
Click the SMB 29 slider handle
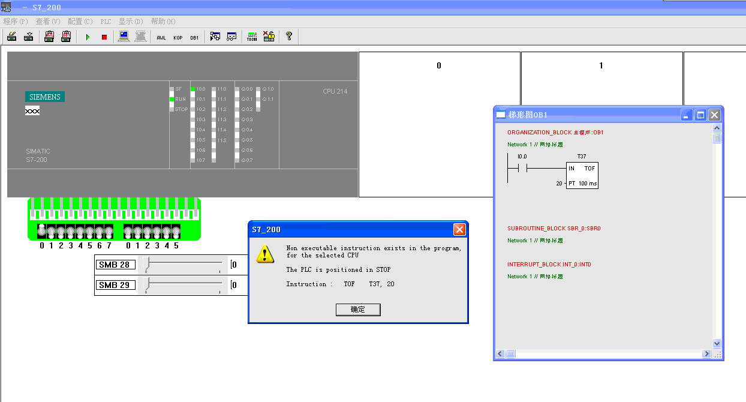tap(146, 285)
